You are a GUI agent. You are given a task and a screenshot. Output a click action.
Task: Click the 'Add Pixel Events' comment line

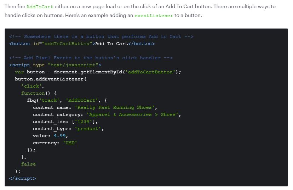[x=91, y=58]
